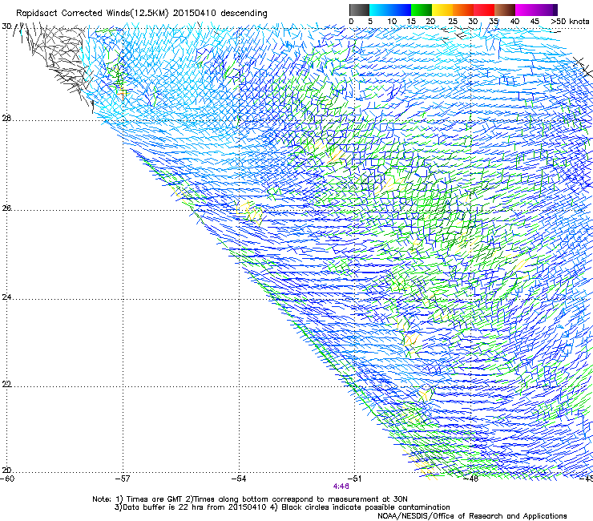
Task: Click the latitude label '30'
Action: (x=6, y=26)
